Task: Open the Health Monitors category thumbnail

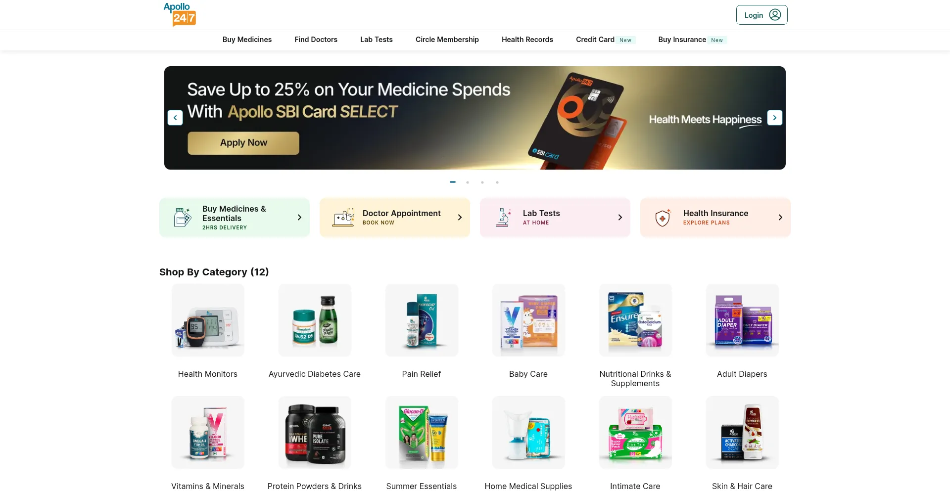Action: 208,320
